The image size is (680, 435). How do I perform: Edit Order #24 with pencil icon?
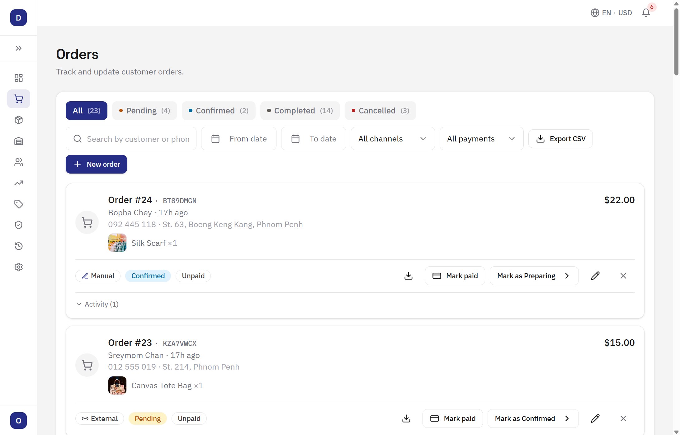[595, 276]
